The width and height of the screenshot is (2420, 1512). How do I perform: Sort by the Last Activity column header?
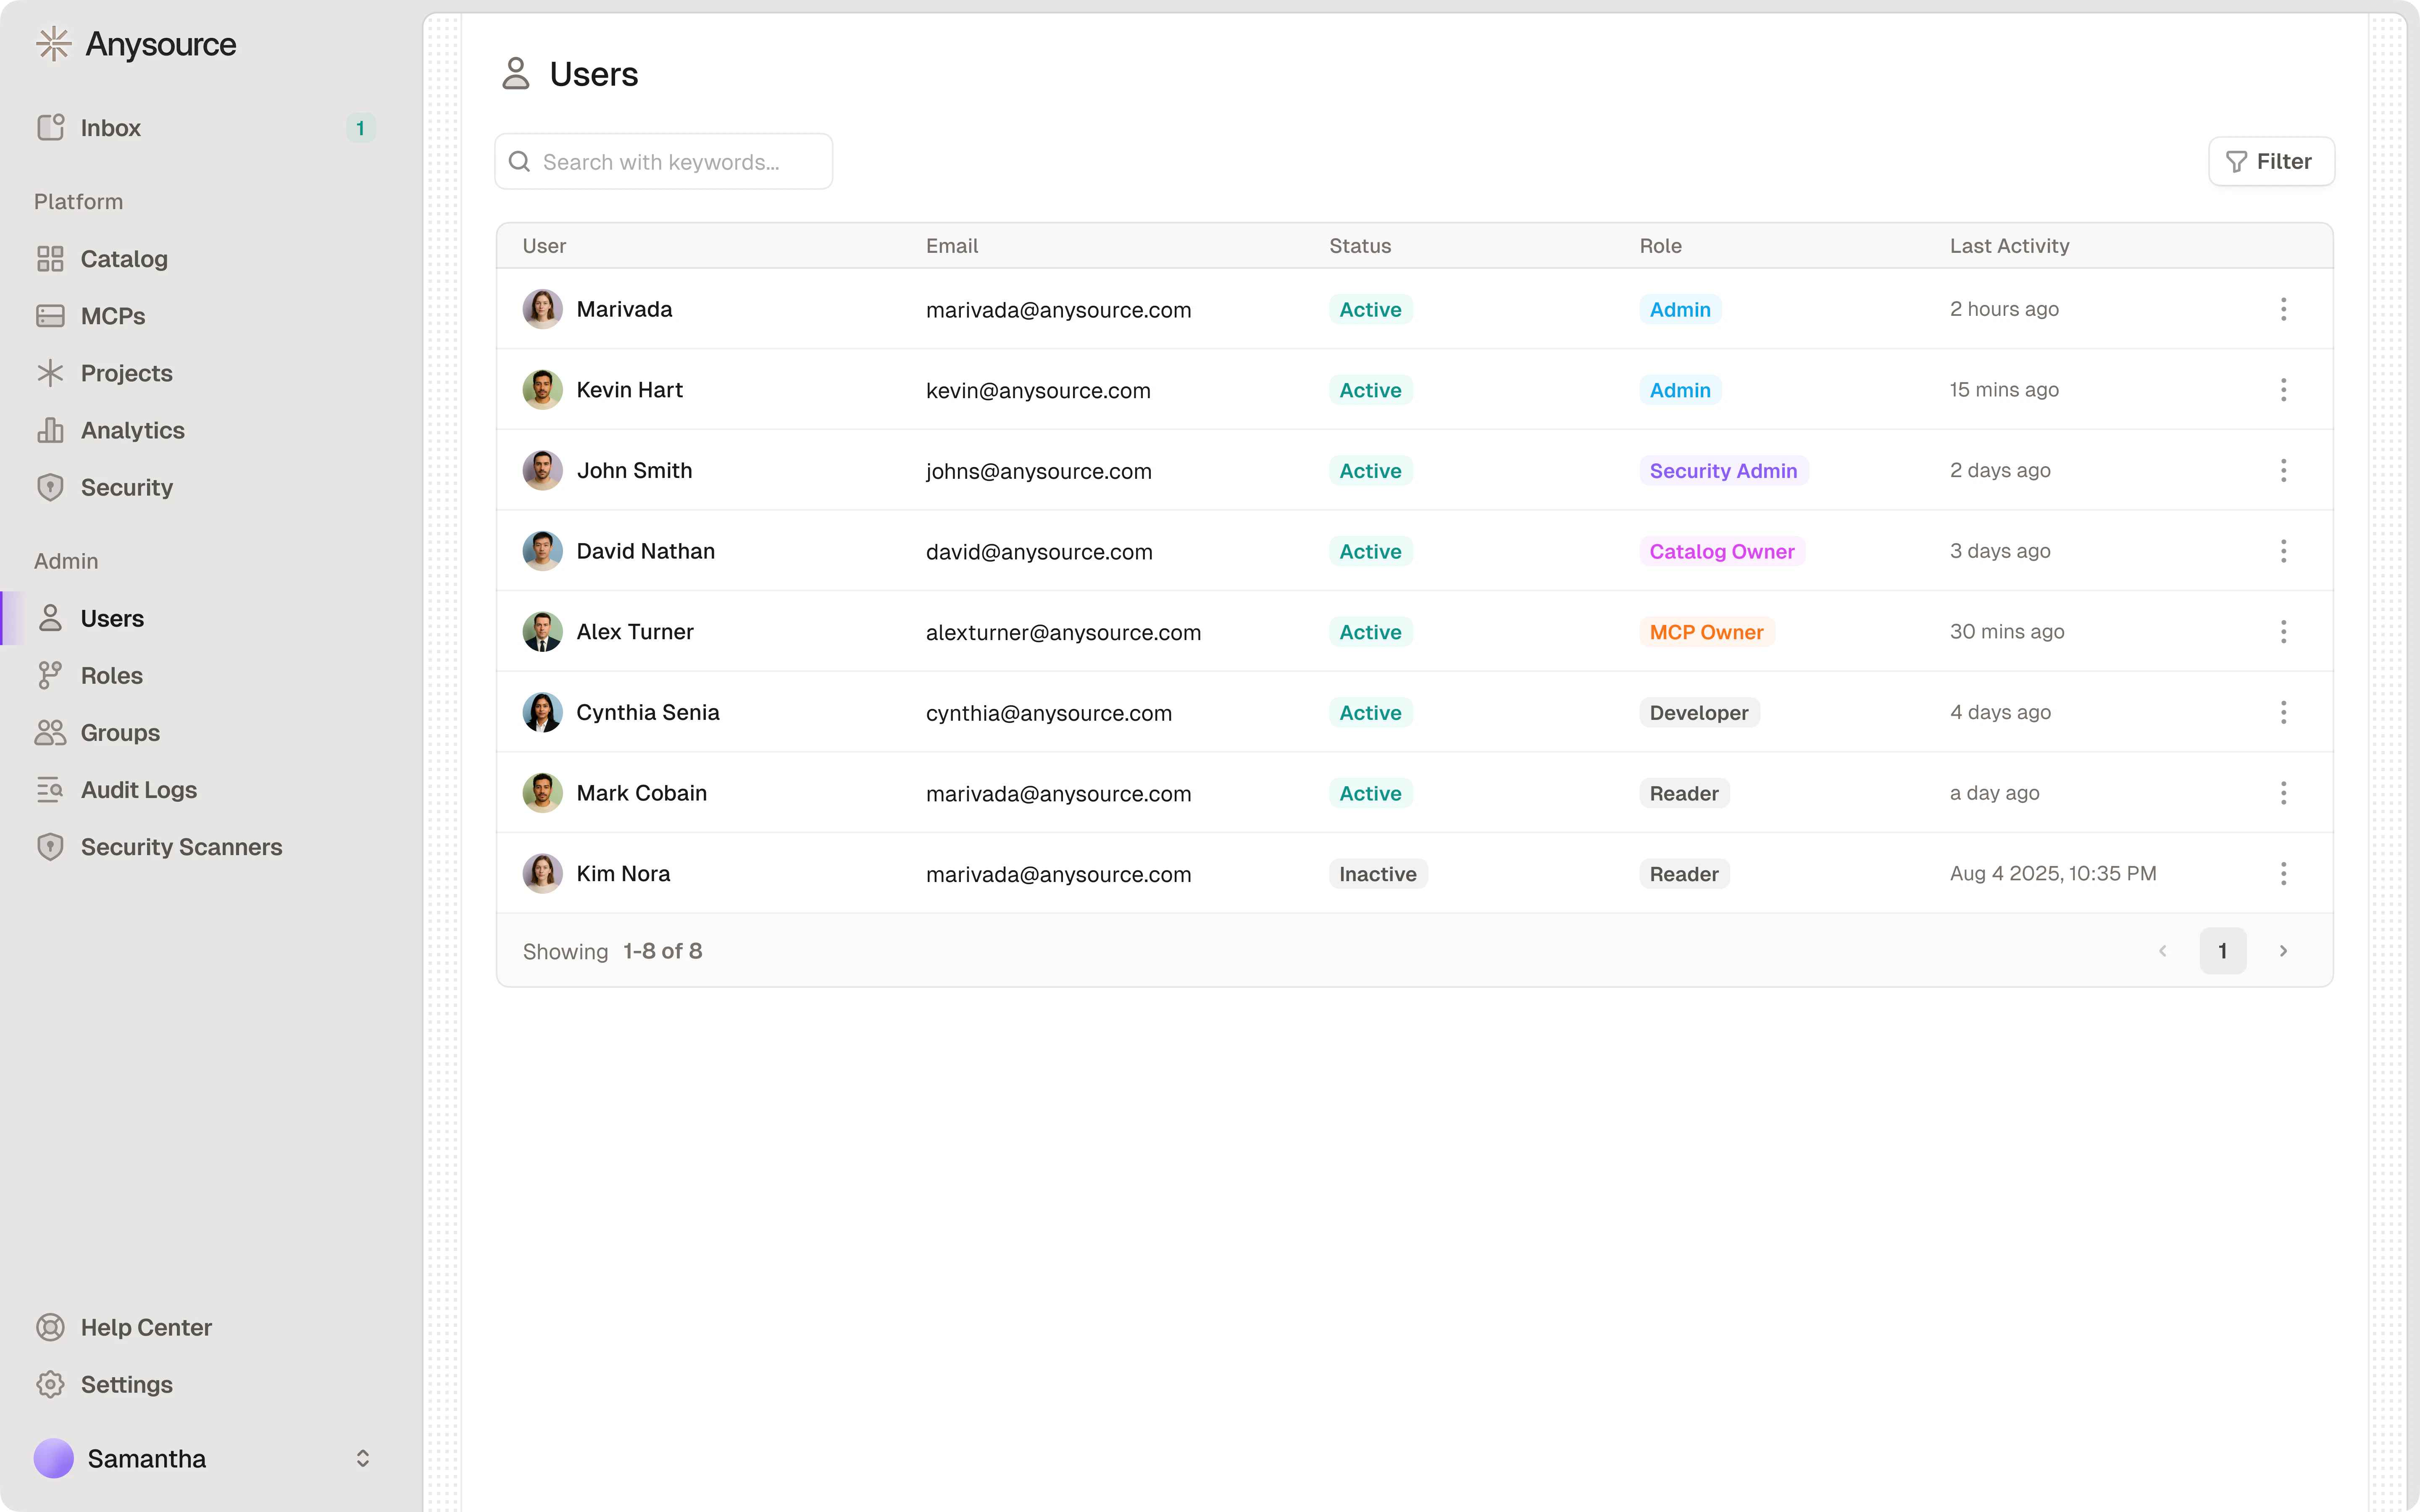(2009, 246)
